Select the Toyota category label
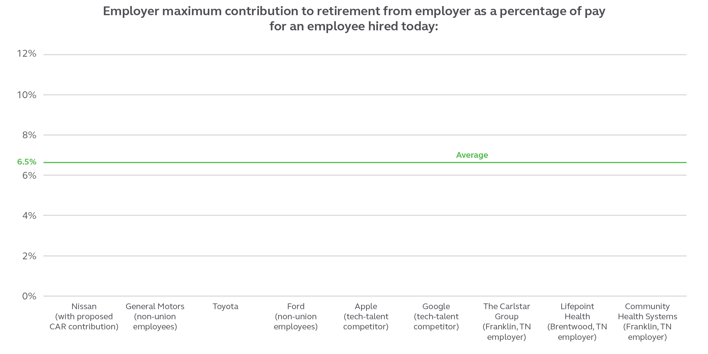 pos(225,306)
